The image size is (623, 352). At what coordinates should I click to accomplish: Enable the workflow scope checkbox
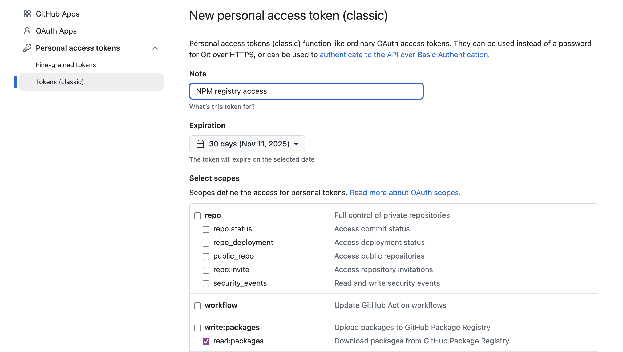197,306
